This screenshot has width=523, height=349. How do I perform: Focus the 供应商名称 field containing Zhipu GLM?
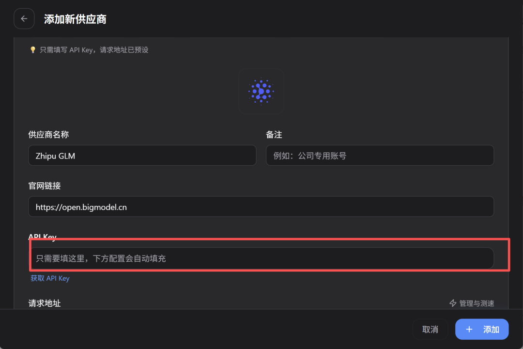tap(142, 156)
